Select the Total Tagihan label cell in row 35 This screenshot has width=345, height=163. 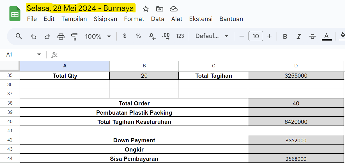tap(213, 75)
